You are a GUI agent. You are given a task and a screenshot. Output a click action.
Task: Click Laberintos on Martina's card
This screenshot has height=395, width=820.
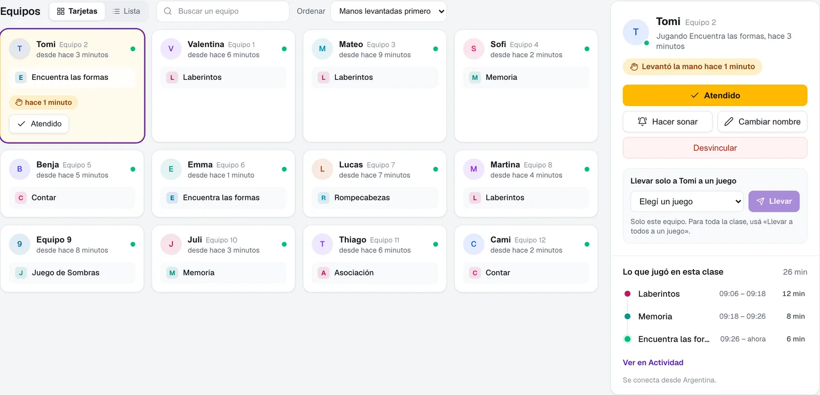(526, 198)
